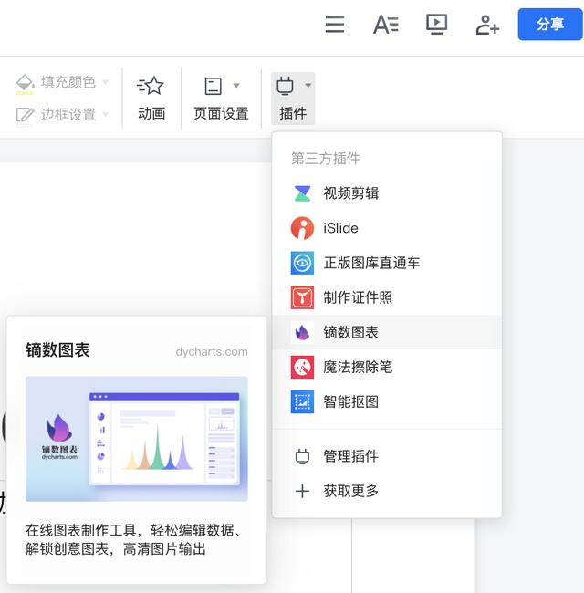Click the 制作证件照 red icon
Viewport: 584px width, 593px height.
point(302,297)
